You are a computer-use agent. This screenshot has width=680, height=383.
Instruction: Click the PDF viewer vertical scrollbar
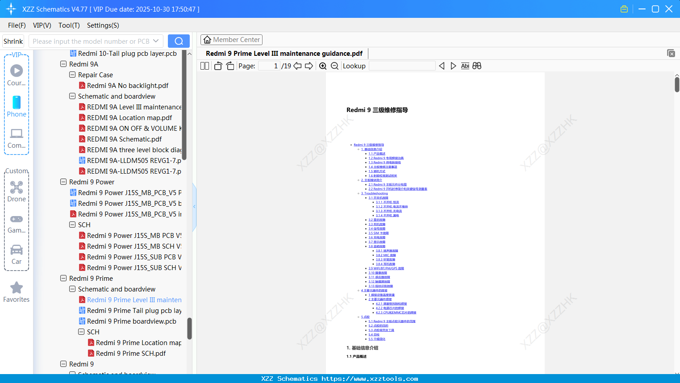pyautogui.click(x=677, y=85)
